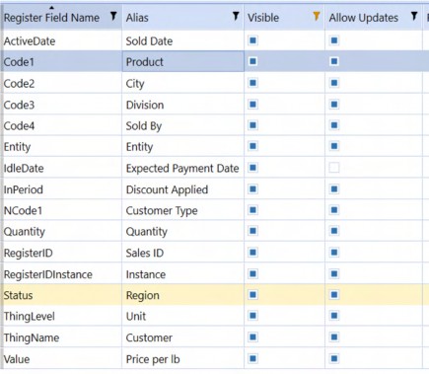This screenshot has width=429, height=374.
Task: Toggle Visible checkbox for IdleDate
Action: pyautogui.click(x=252, y=168)
